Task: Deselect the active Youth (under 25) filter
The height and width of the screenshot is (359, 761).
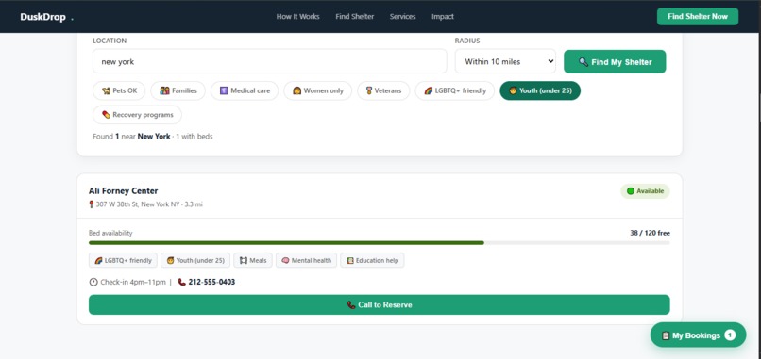Action: tap(540, 90)
